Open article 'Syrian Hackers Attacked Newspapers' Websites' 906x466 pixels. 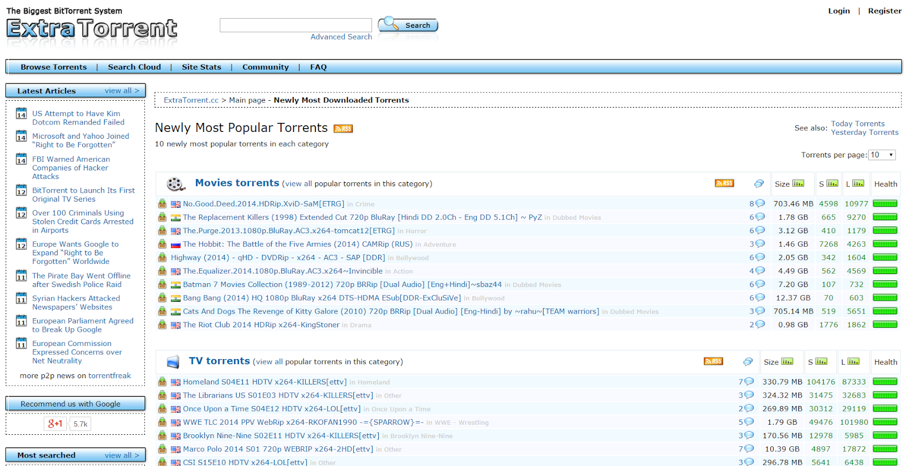point(76,303)
